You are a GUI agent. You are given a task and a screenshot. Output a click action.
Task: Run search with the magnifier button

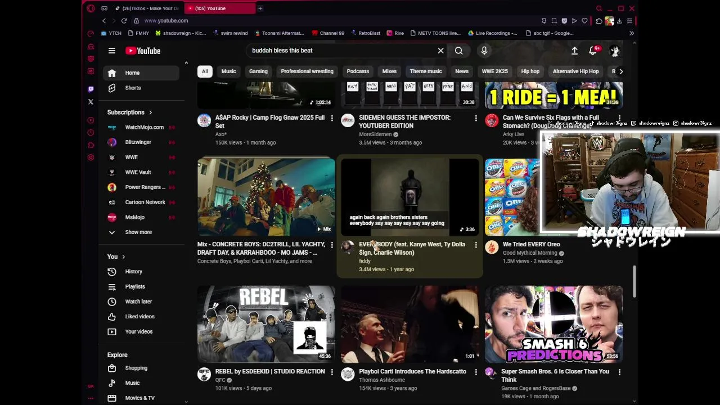pyautogui.click(x=459, y=51)
